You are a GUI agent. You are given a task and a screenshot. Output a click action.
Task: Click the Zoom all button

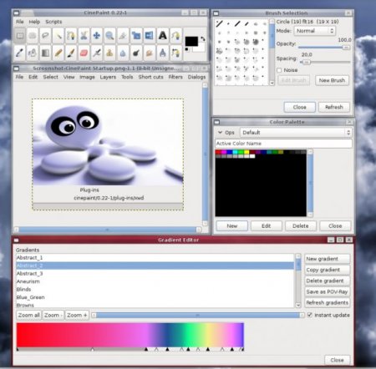click(x=28, y=315)
